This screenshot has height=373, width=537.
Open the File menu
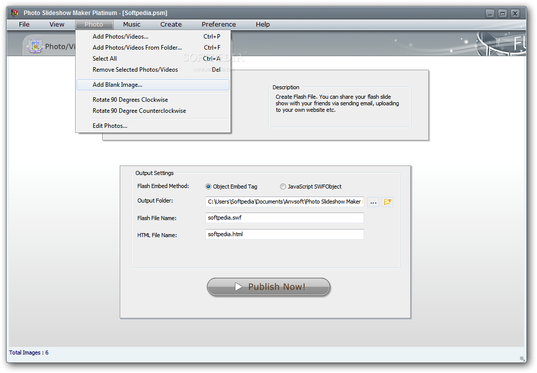[24, 25]
